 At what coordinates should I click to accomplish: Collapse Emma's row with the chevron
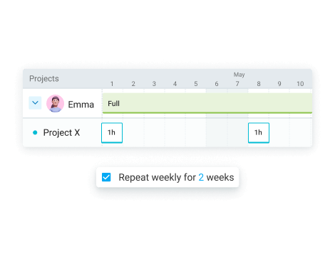(x=35, y=103)
